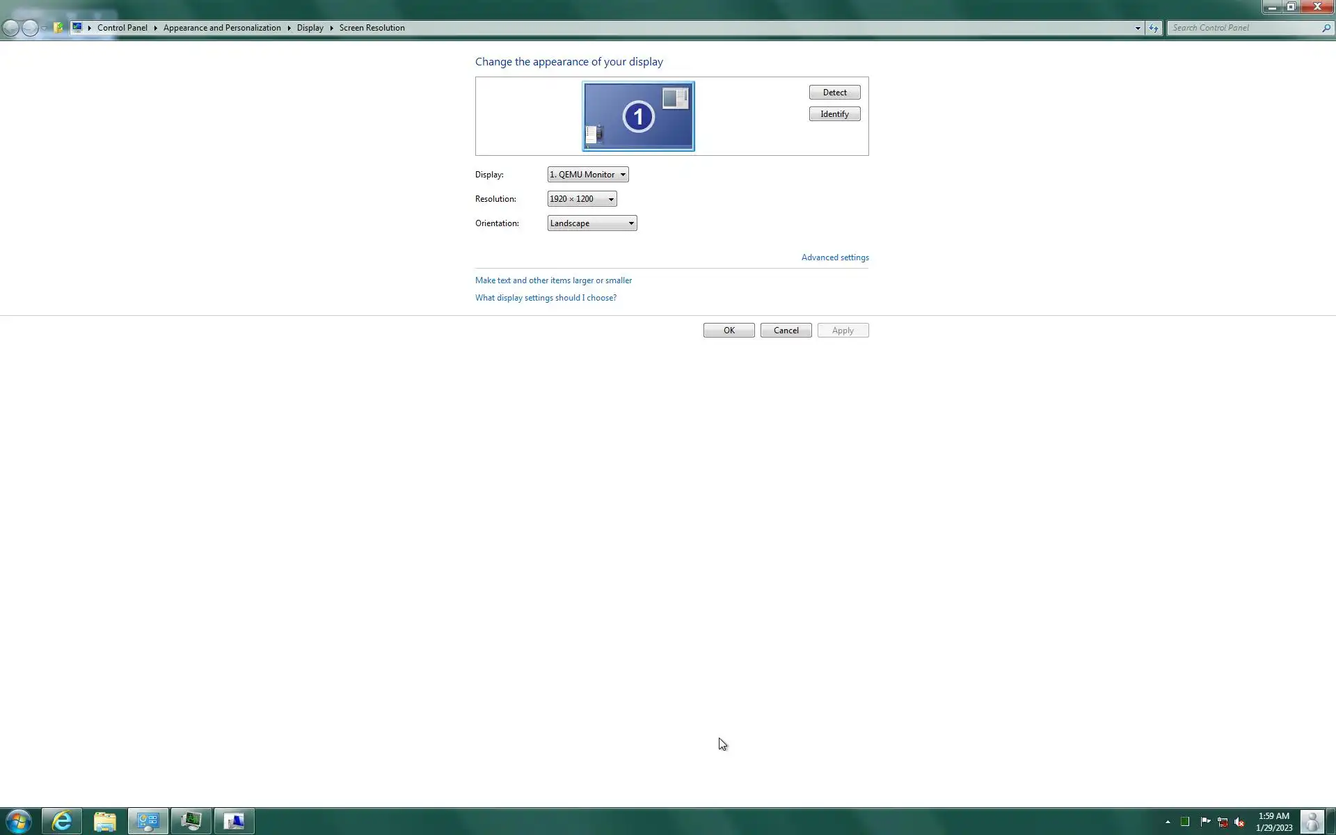Image resolution: width=1336 pixels, height=835 pixels.
Task: Open Task Manager icon in the taskbar
Action: 191,821
